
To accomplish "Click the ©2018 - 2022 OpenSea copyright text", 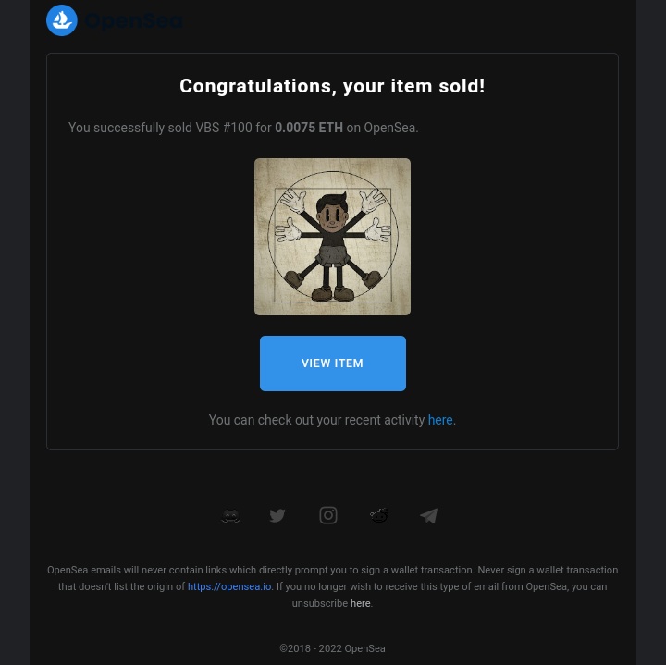I will (332, 648).
